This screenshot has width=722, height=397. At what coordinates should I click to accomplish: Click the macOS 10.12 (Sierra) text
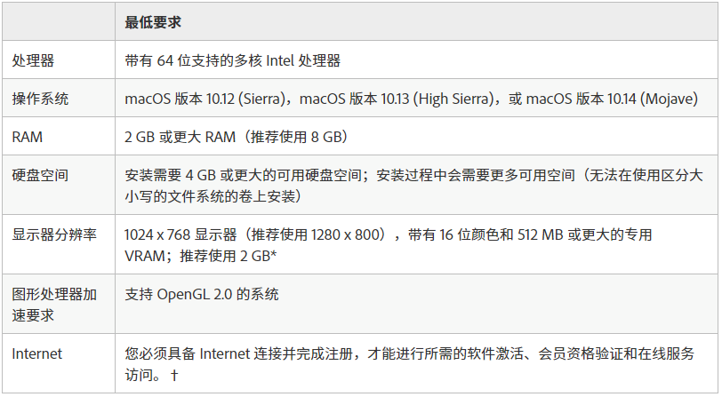[205, 99]
